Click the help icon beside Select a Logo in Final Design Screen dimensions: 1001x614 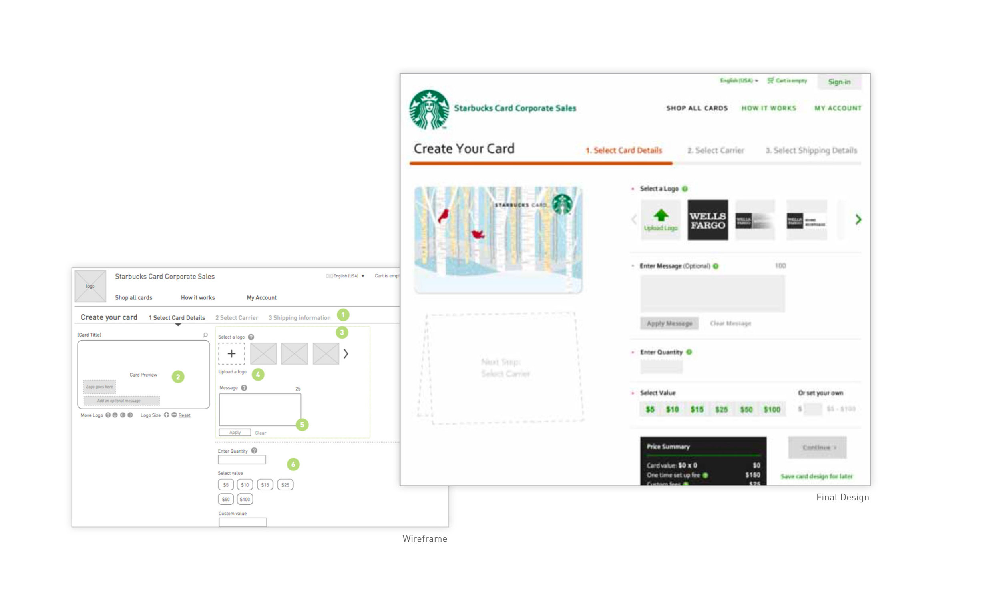pyautogui.click(x=685, y=189)
